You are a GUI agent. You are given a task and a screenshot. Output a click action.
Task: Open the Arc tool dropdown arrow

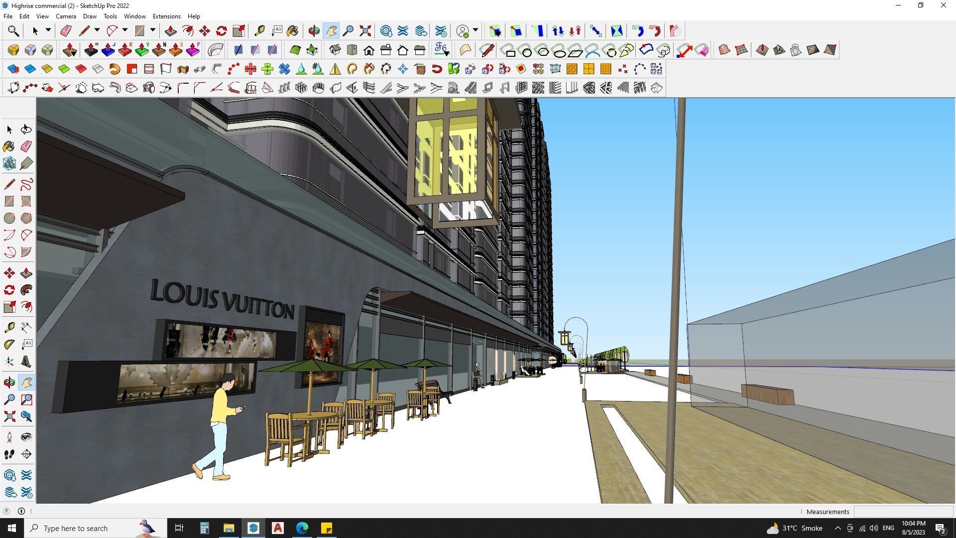coord(125,30)
